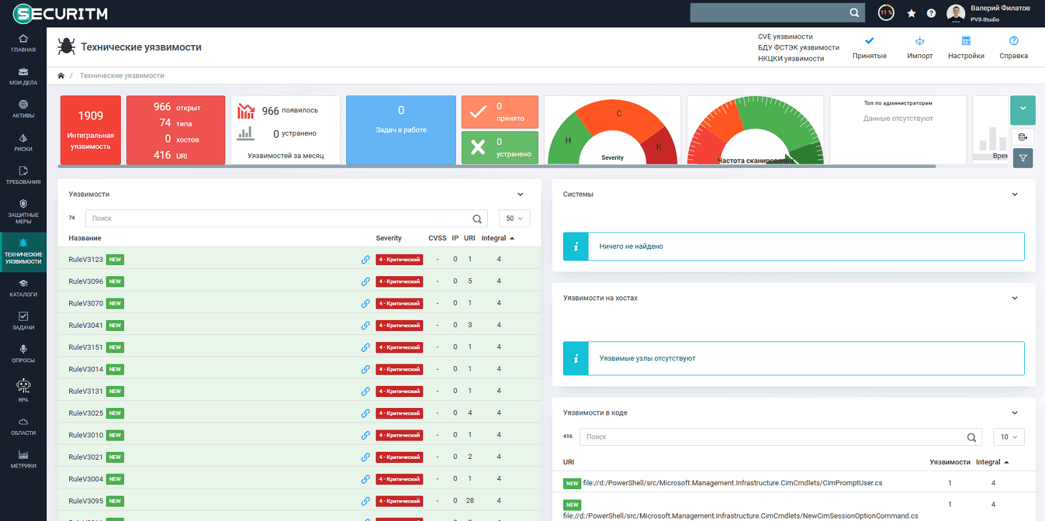Open the Метрики sidebar section
The height and width of the screenshot is (521, 1045).
(x=23, y=460)
